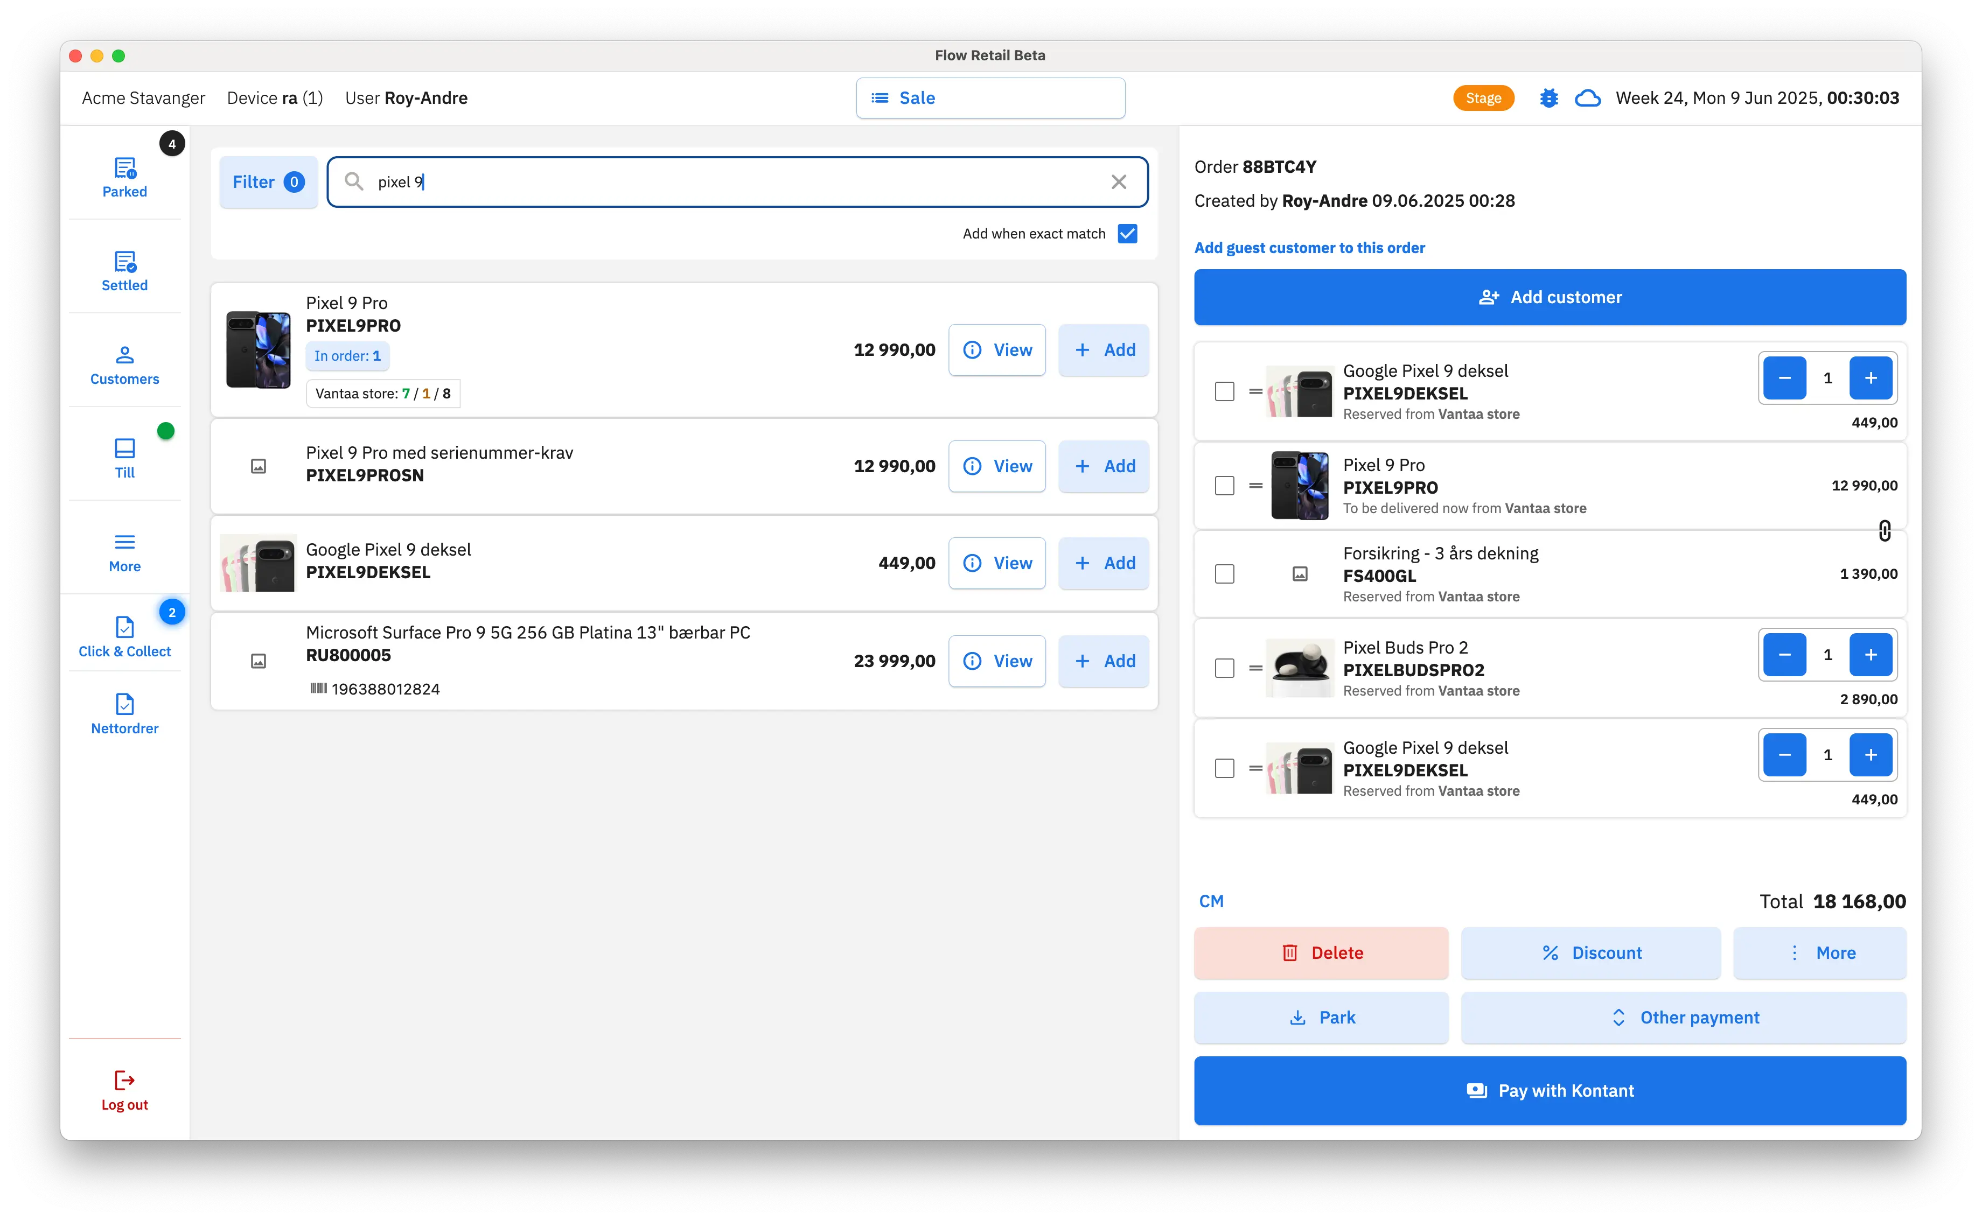Click the debug bug icon
This screenshot has width=1982, height=1220.
point(1548,99)
